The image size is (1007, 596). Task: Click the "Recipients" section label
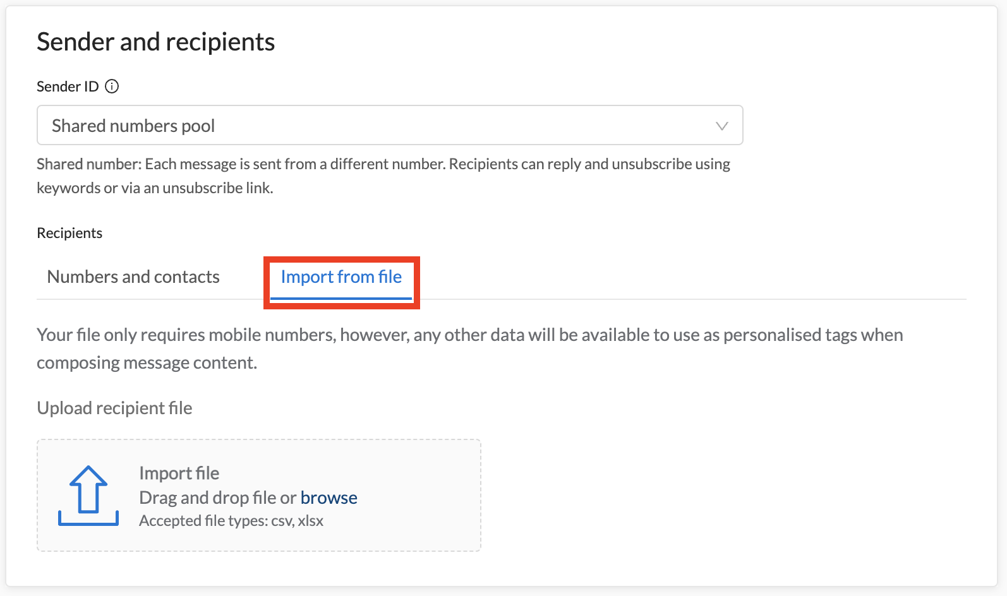pos(69,233)
